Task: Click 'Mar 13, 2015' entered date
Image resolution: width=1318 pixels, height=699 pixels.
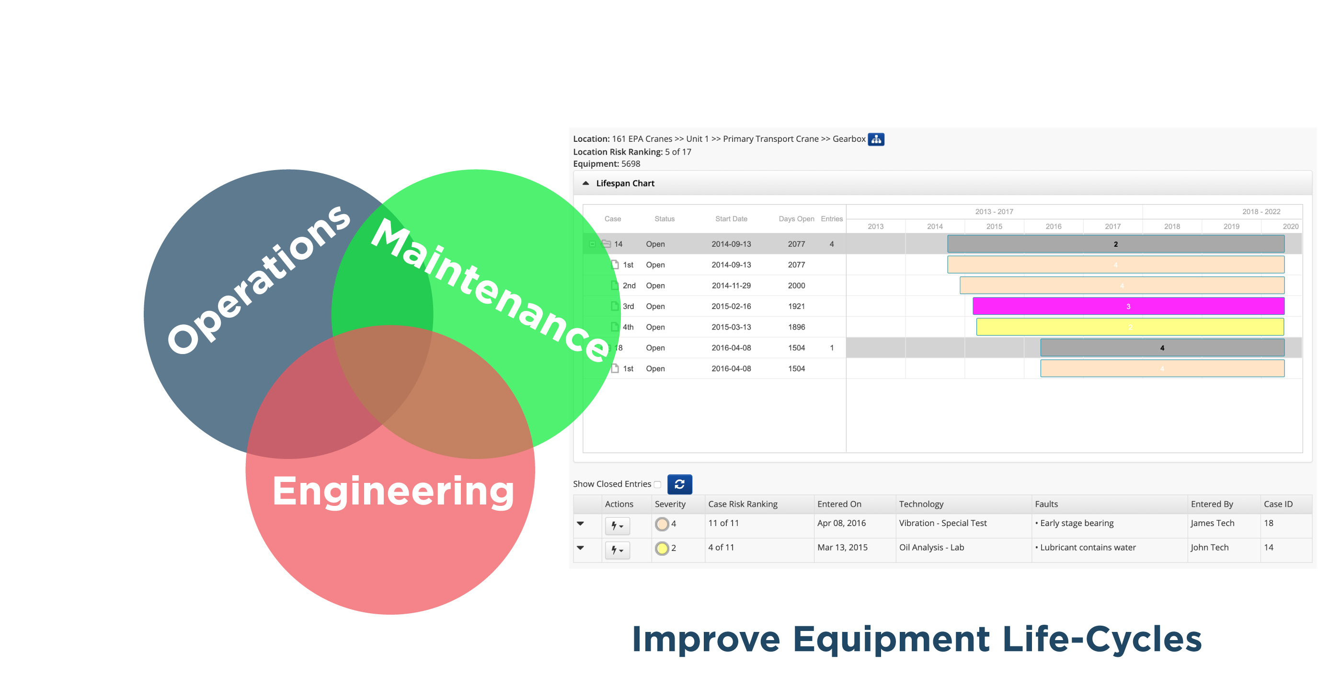Action: tap(842, 548)
